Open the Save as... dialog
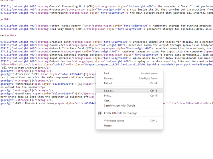Viewport: 213px width, 159px height. coord(109,91)
